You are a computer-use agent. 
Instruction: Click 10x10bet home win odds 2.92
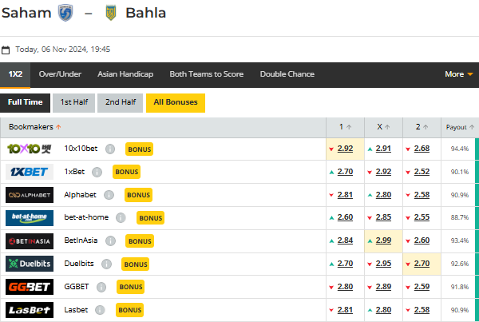point(345,149)
